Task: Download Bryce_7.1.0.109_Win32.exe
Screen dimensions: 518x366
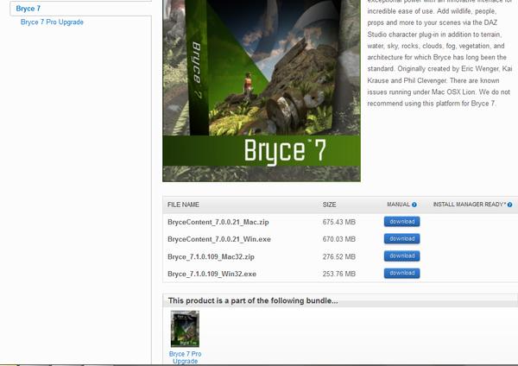Action: point(401,273)
